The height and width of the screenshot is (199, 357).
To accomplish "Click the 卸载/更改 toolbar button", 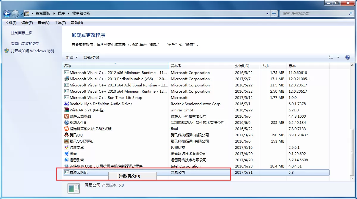I will [x=91, y=57].
